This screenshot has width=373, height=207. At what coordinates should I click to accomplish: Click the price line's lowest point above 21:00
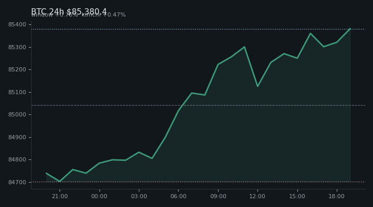pos(60,181)
